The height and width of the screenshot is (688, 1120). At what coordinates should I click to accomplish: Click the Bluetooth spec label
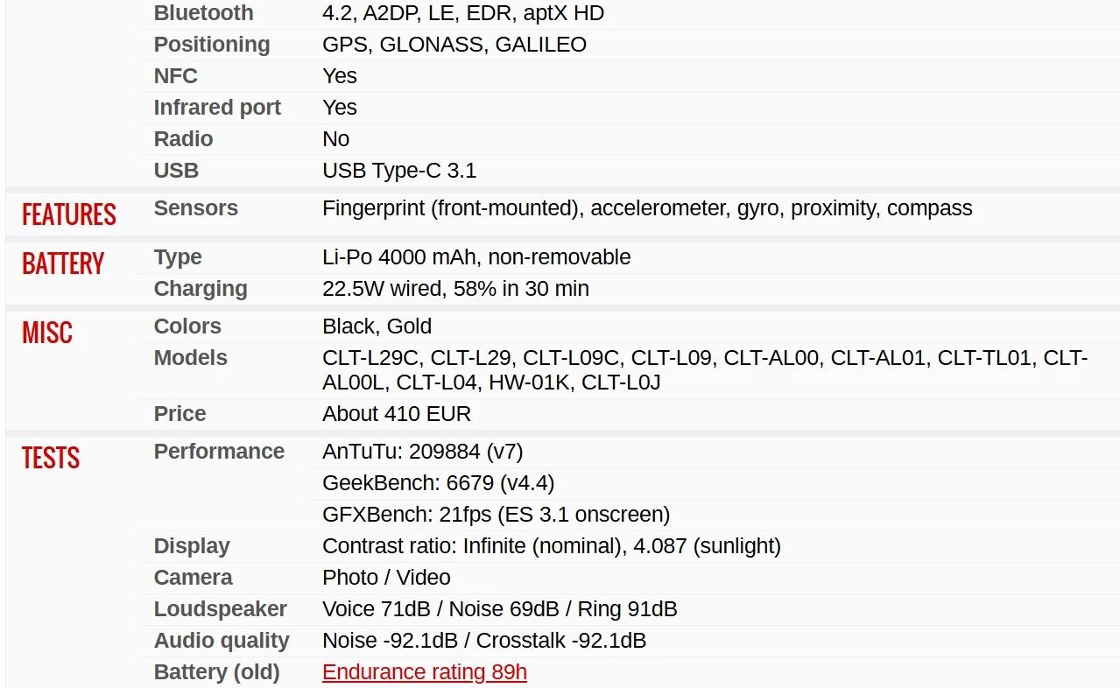(x=204, y=13)
